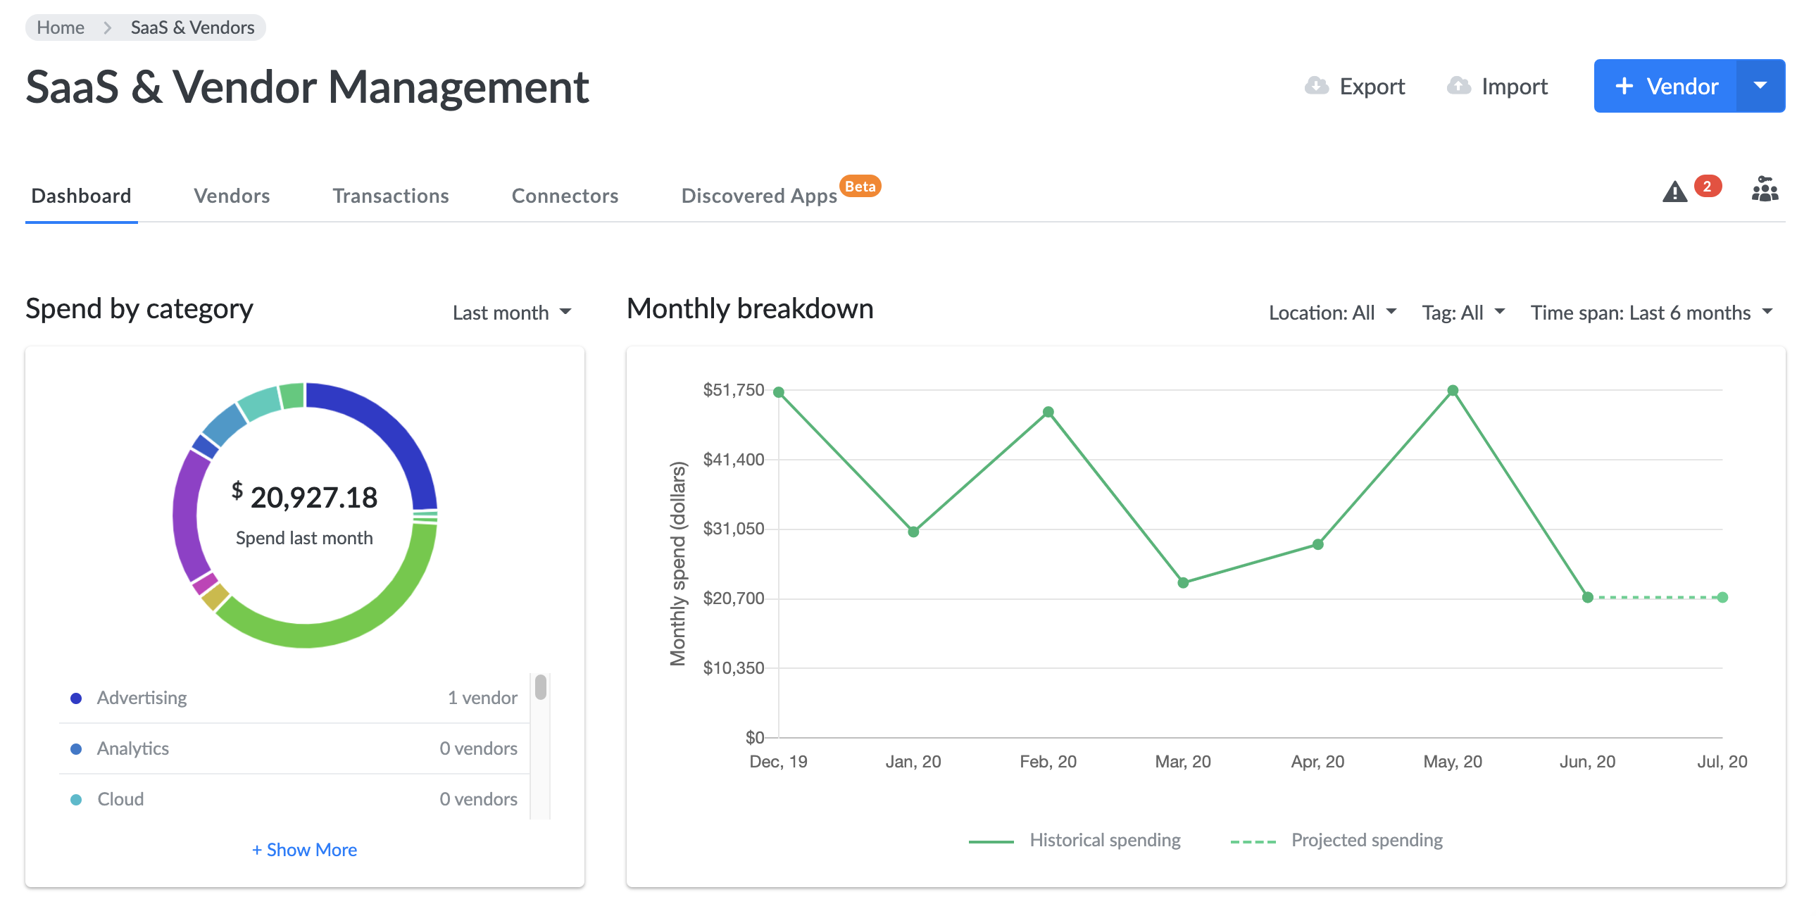The height and width of the screenshot is (916, 1816).
Task: Click the $20,700 y-axis label
Action: (733, 598)
